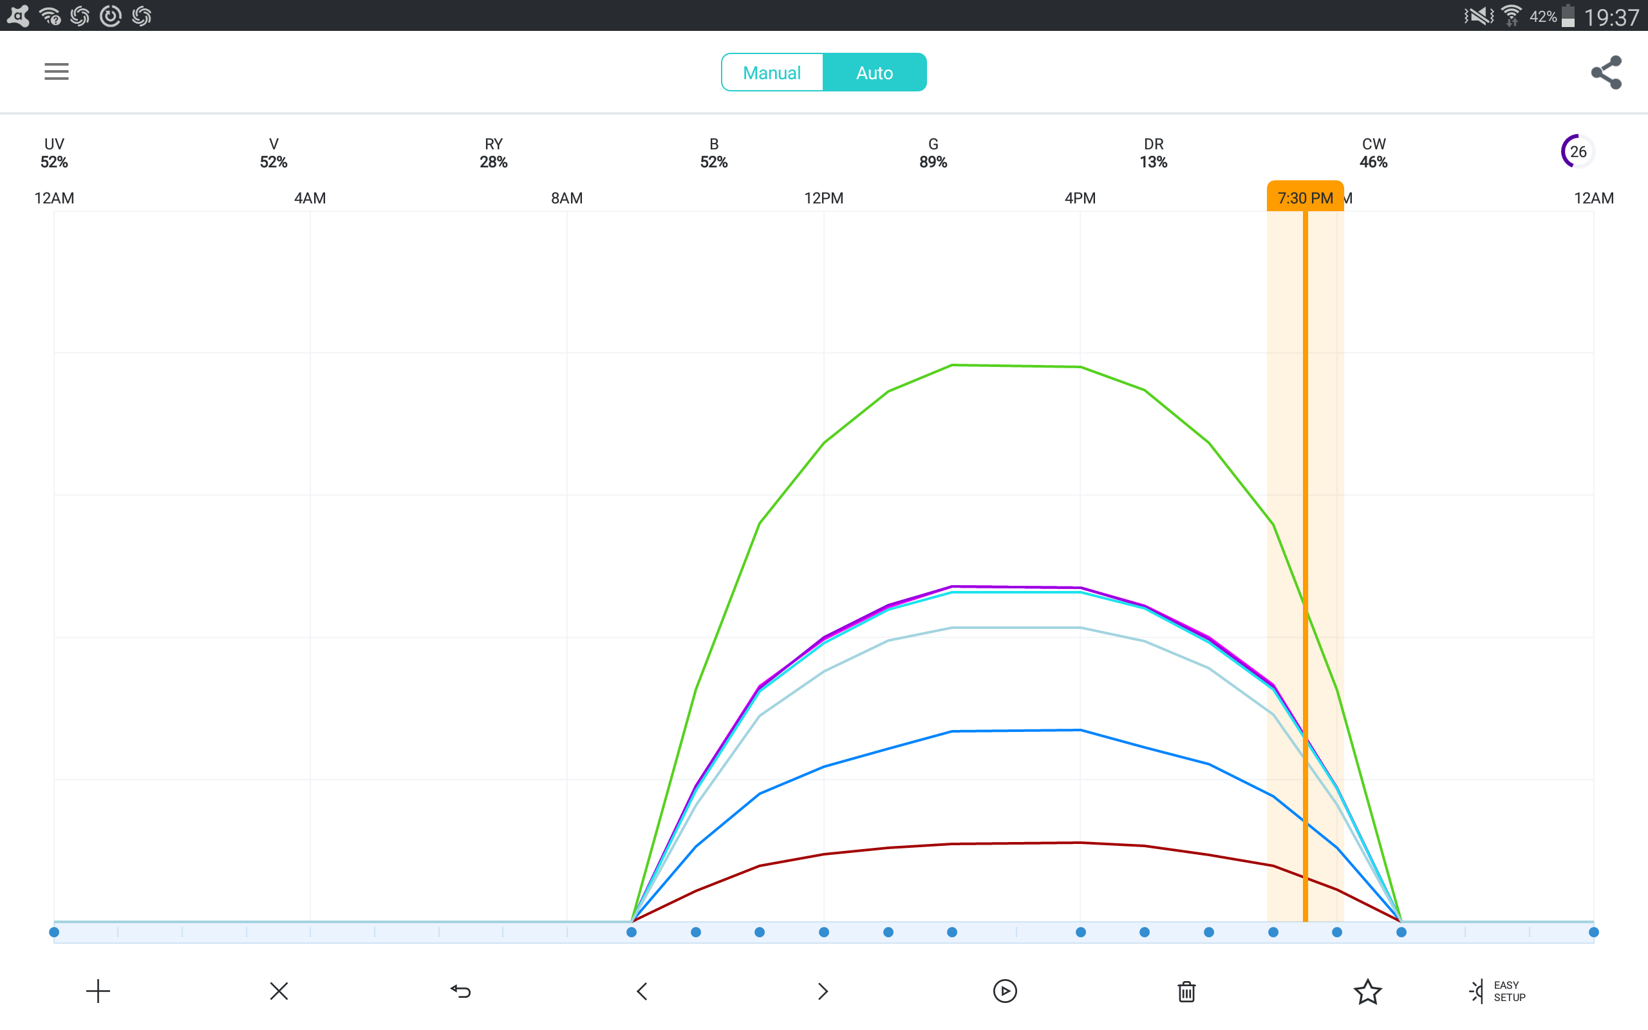Select the DR 13% channel

[1153, 153]
